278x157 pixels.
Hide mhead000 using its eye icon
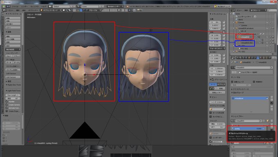pyautogui.click(x=267, y=37)
